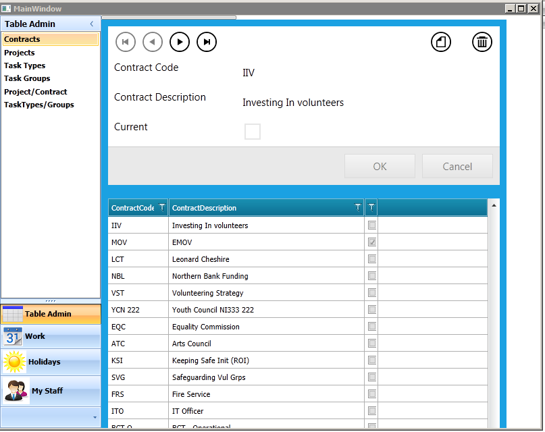Toggle checkbox in the MOV row
This screenshot has width=545, height=432.
tap(372, 242)
